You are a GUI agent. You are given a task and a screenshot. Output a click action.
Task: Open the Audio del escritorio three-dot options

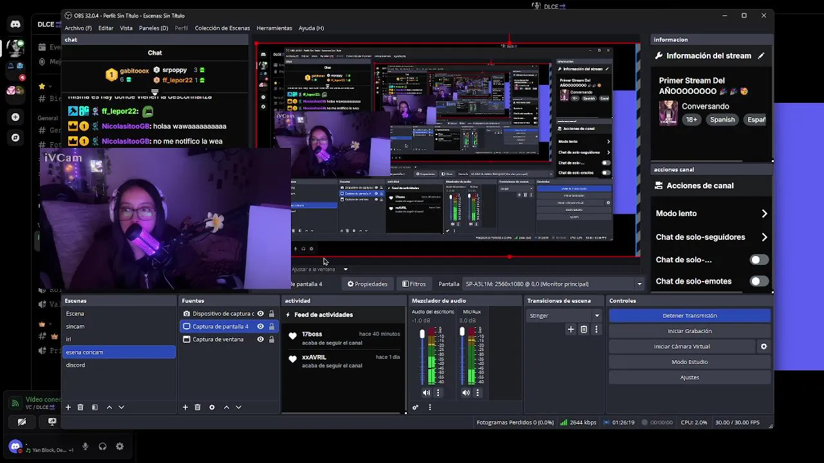[438, 392]
